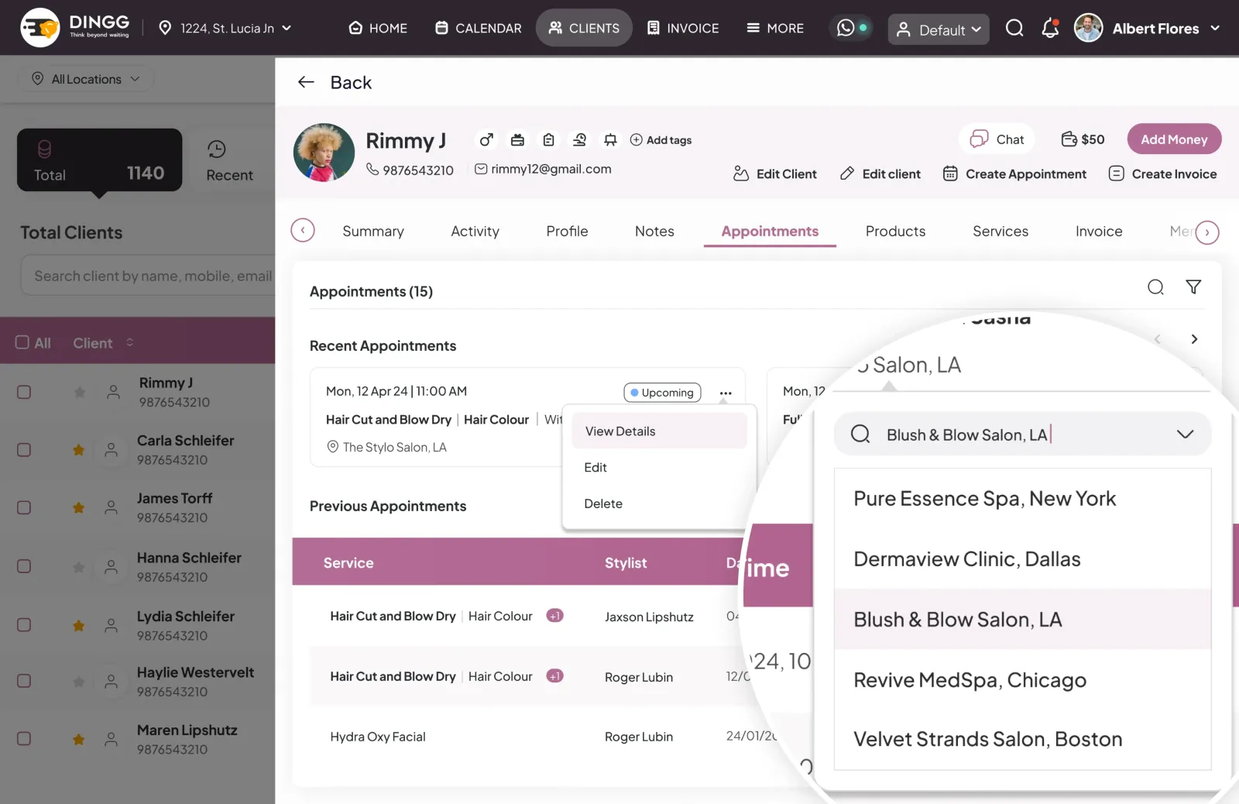Screen dimensions: 1239x804
Task: Click the Total 1140 clients card
Action: tap(99, 160)
